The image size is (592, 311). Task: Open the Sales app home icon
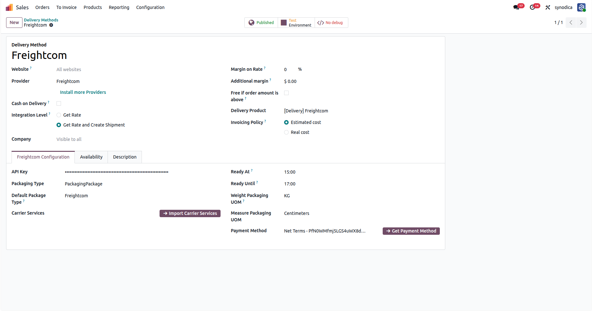[9, 7]
